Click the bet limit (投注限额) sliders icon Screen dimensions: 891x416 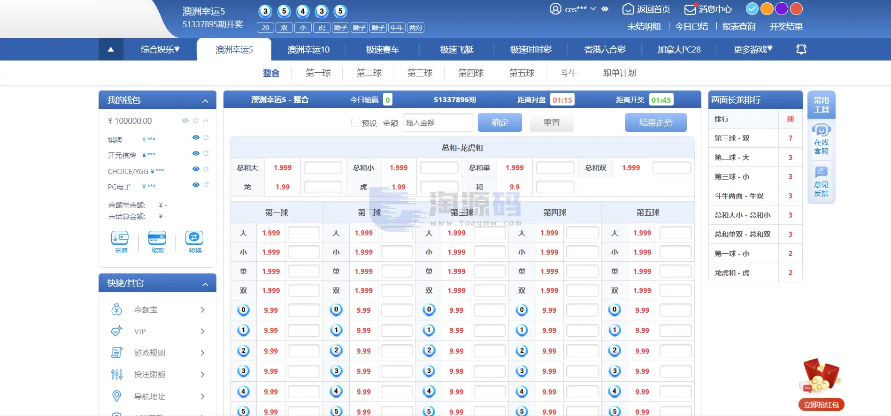tap(116, 374)
